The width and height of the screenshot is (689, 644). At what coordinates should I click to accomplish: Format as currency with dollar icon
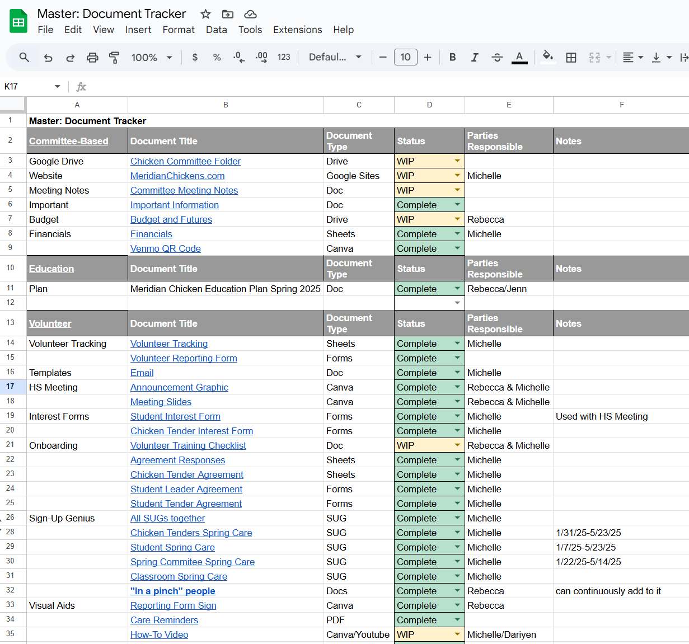pos(195,57)
